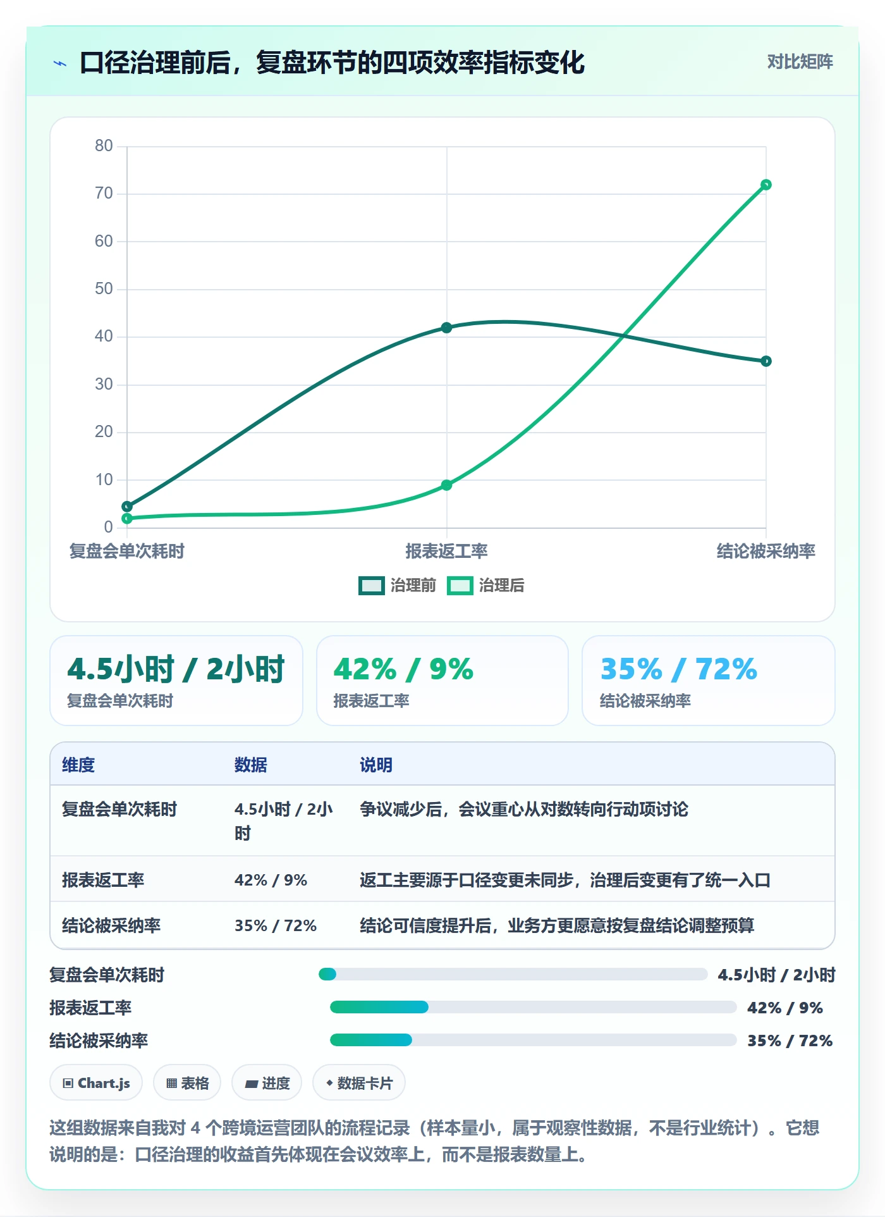
Task: Click the 治理后 data point at 报表返工率
Action: pyautogui.click(x=446, y=485)
